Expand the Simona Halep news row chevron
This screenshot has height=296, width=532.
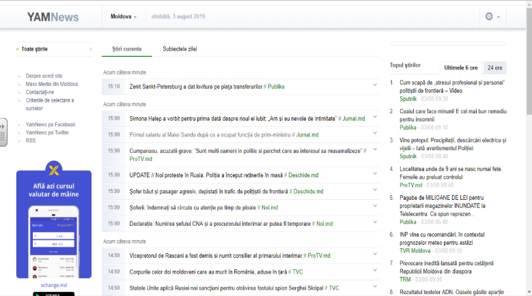374,118
